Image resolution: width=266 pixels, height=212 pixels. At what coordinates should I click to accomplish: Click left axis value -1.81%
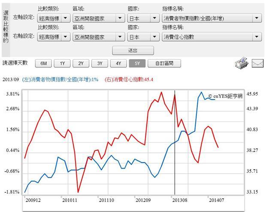click(x=12, y=192)
